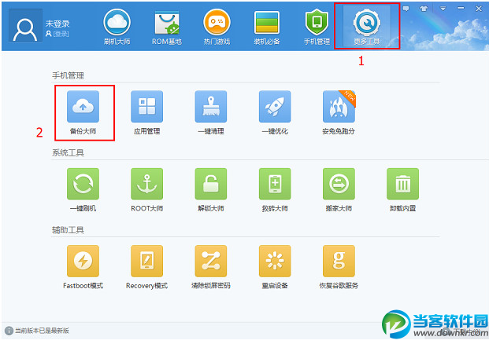Viewport: 489px width, 344px height.
Task: Click the 未登录 account text
Action: (x=57, y=24)
